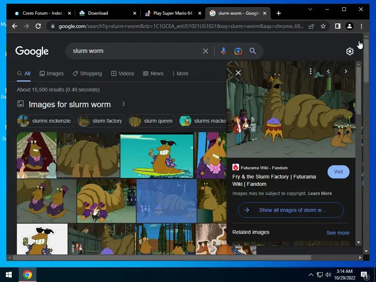Open preview panel three-dot options

[311, 71]
